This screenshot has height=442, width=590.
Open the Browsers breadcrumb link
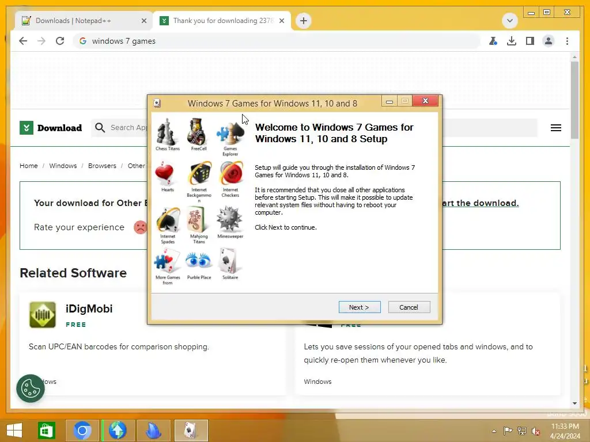point(102,166)
